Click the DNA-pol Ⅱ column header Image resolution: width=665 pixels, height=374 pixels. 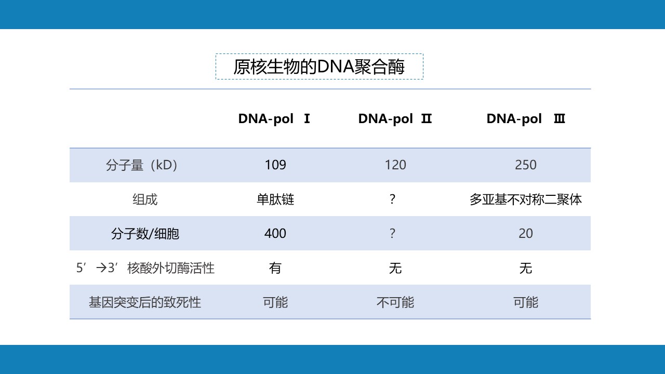click(395, 118)
